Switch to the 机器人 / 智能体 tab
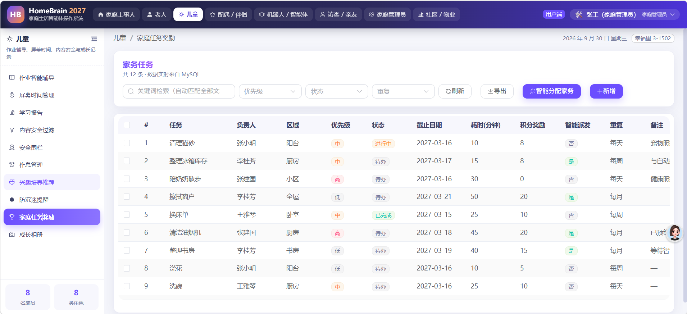Viewport: 687px width, 314px height. click(x=283, y=14)
